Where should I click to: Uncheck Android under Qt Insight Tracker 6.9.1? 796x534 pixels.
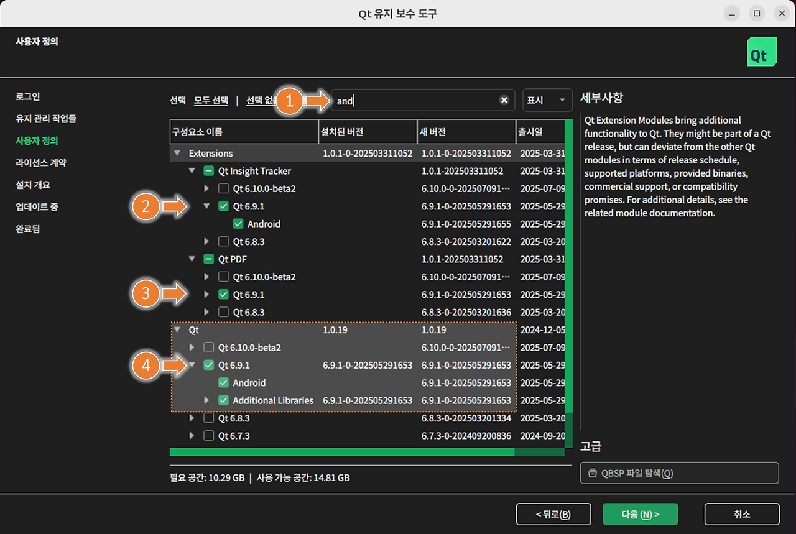[238, 224]
